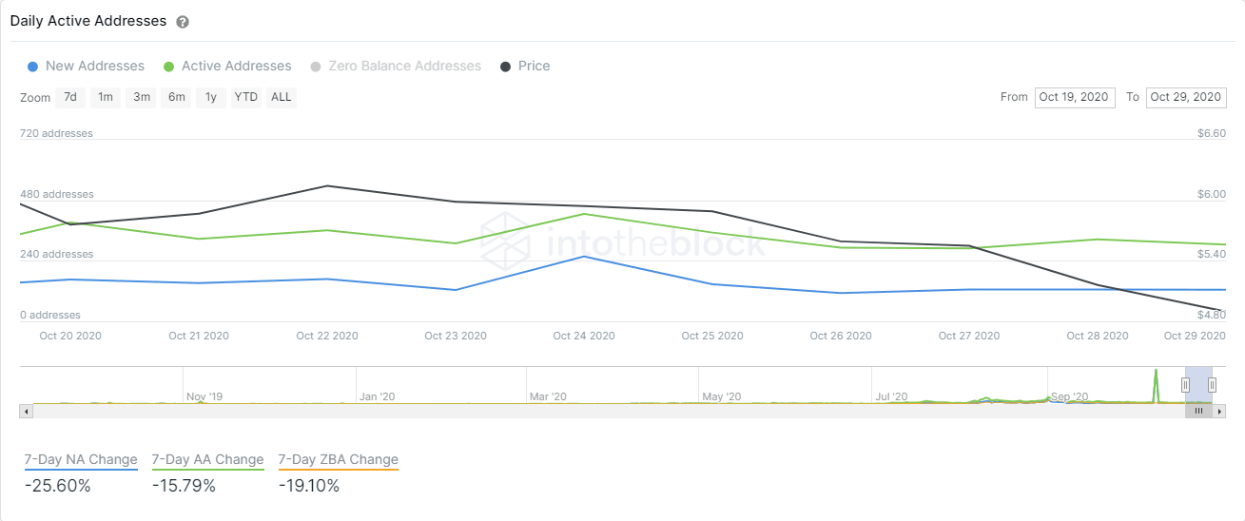This screenshot has height=521, width=1245.
Task: Click the navigator scrollbar thumb
Action: pos(1198,412)
